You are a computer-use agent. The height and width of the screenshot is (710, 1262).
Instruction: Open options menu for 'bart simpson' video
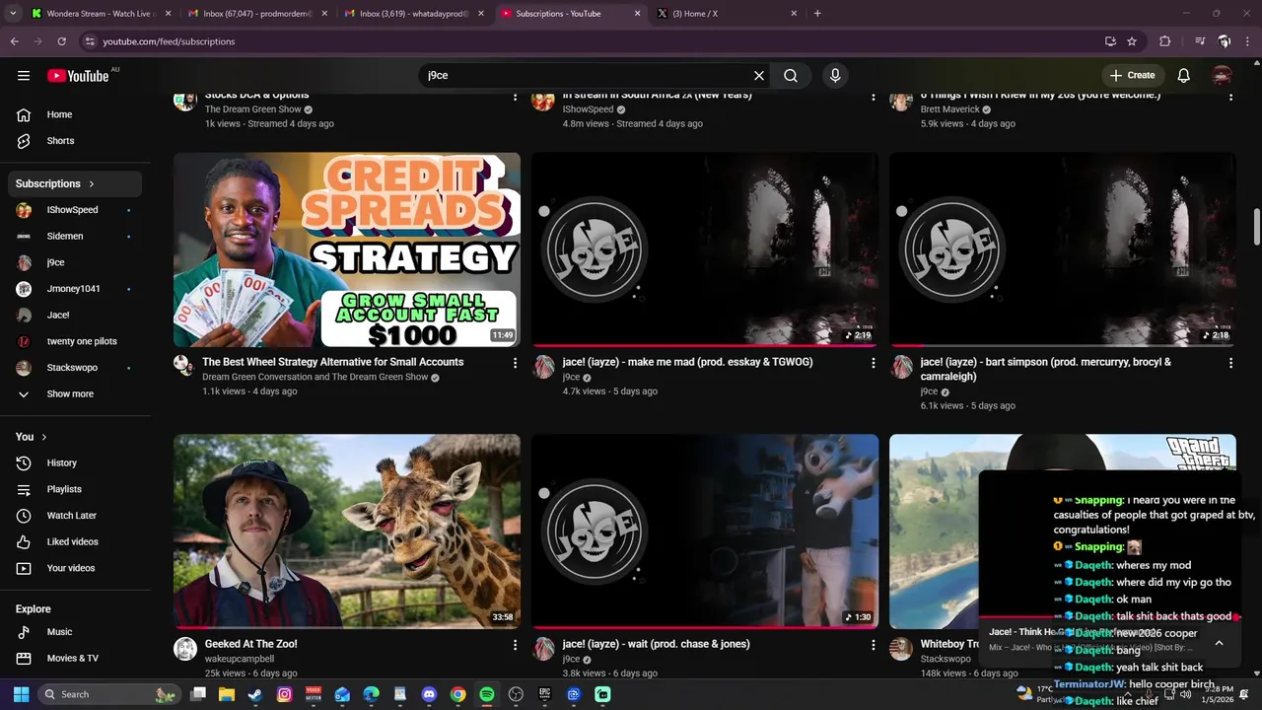(x=1230, y=363)
